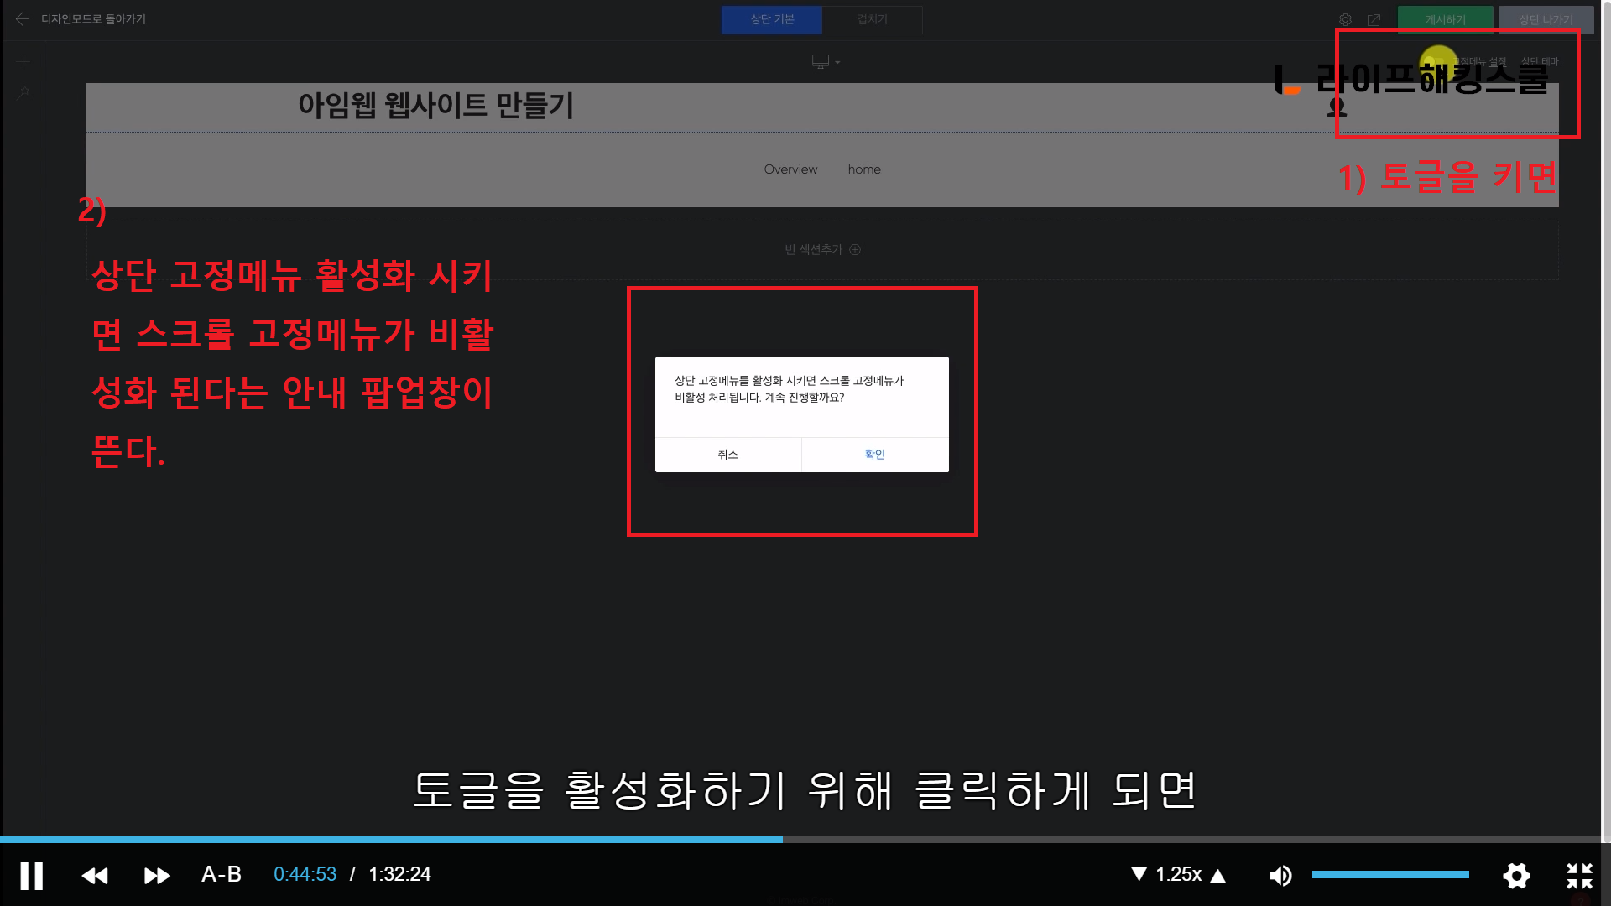Open video player settings gear
1611x906 pixels.
click(1516, 876)
